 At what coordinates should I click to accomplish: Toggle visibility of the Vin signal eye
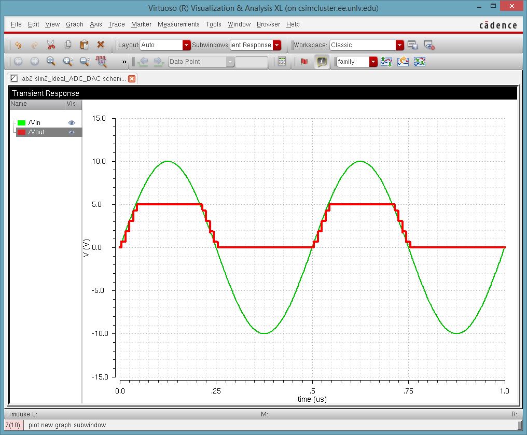(x=72, y=122)
